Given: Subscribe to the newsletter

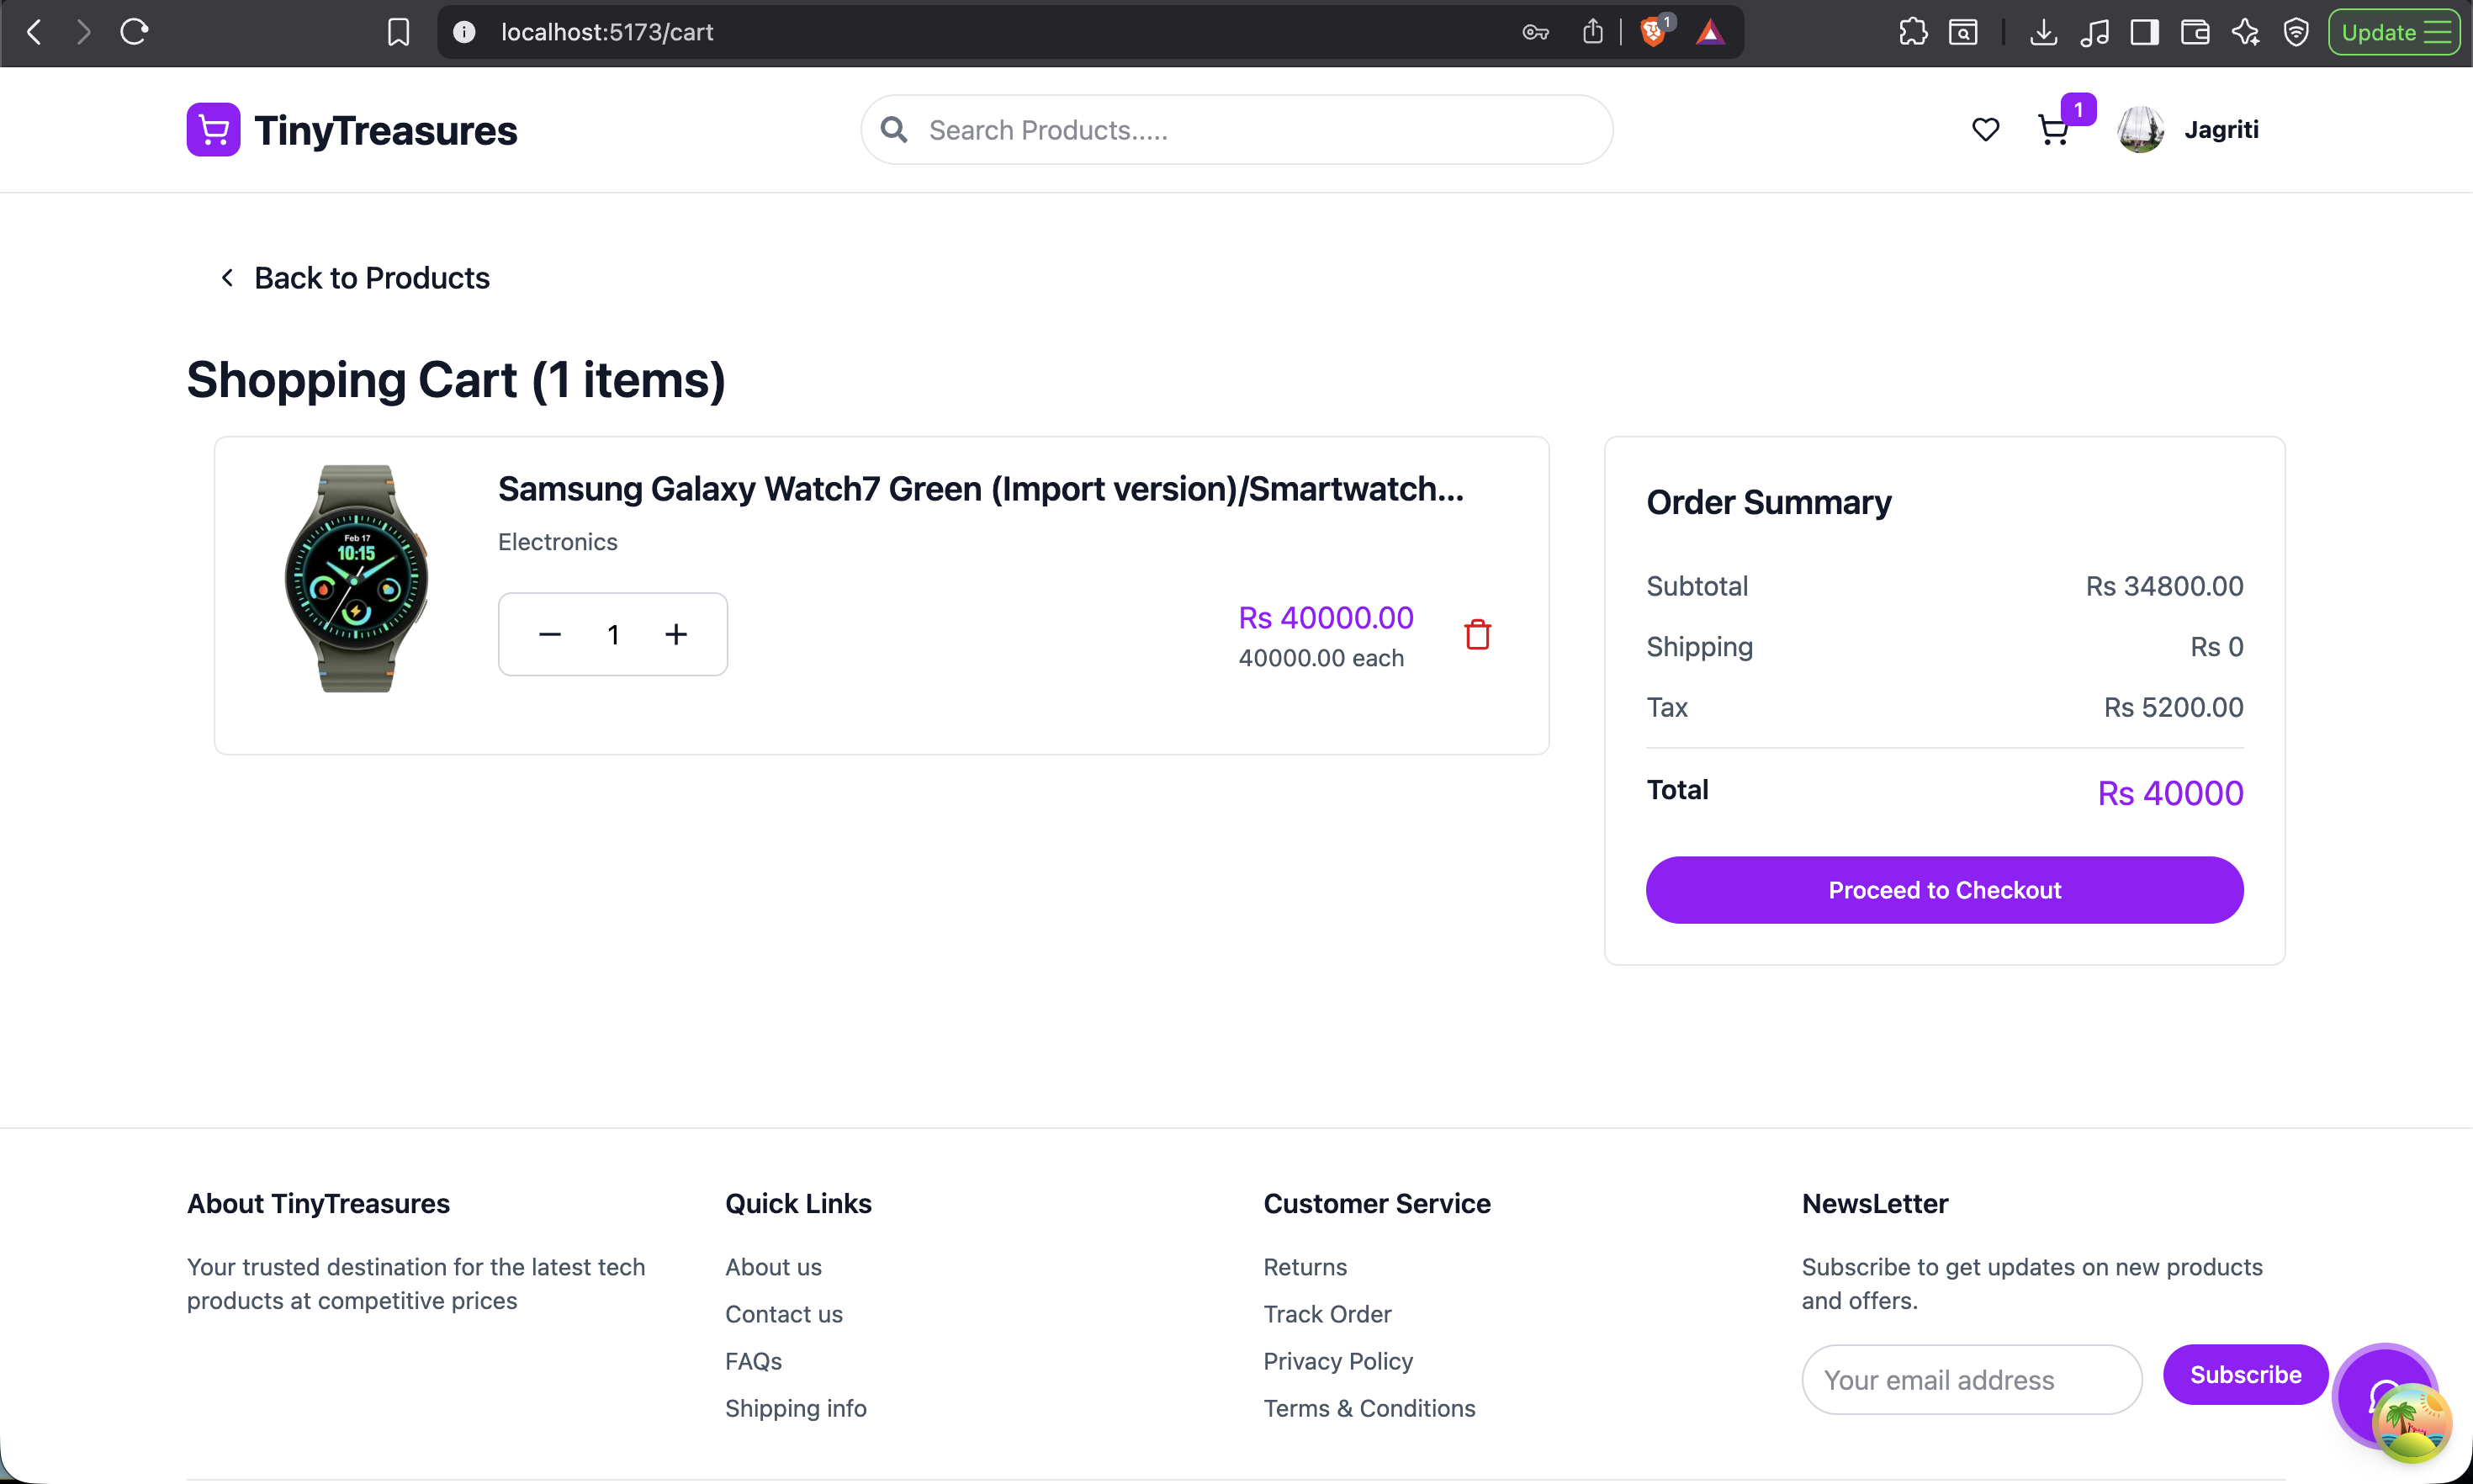Looking at the screenshot, I should [2245, 1375].
